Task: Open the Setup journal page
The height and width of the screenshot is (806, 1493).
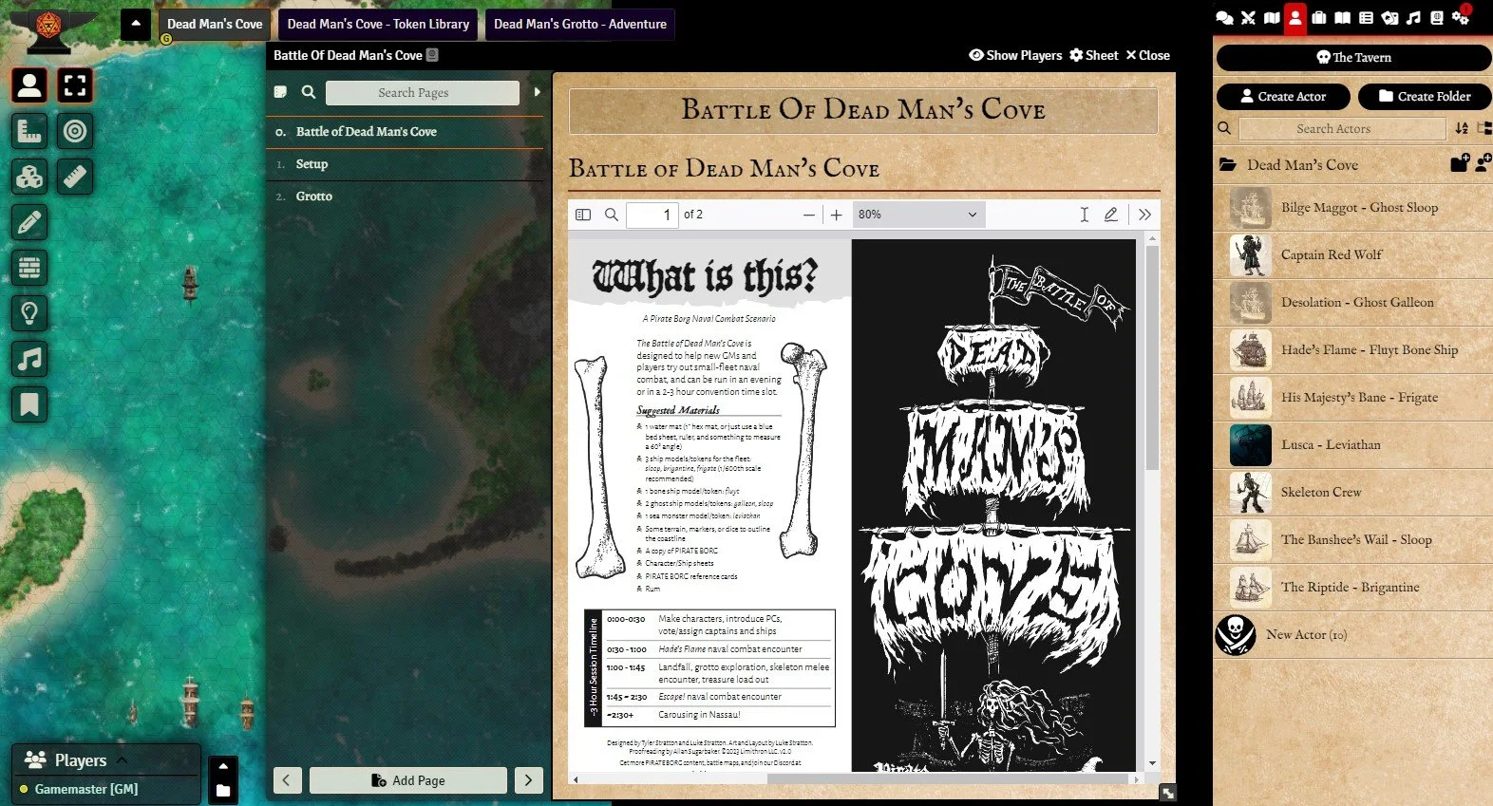Action: [x=312, y=164]
